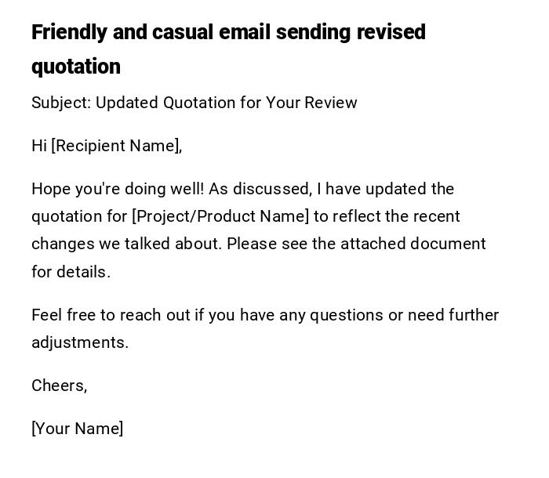Viewport: 549px width, 478px height.
Task: Click the word 'quotation' in the heading
Action: coord(76,67)
